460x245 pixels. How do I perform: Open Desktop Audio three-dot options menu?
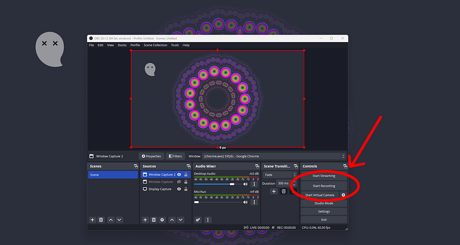tap(254, 184)
